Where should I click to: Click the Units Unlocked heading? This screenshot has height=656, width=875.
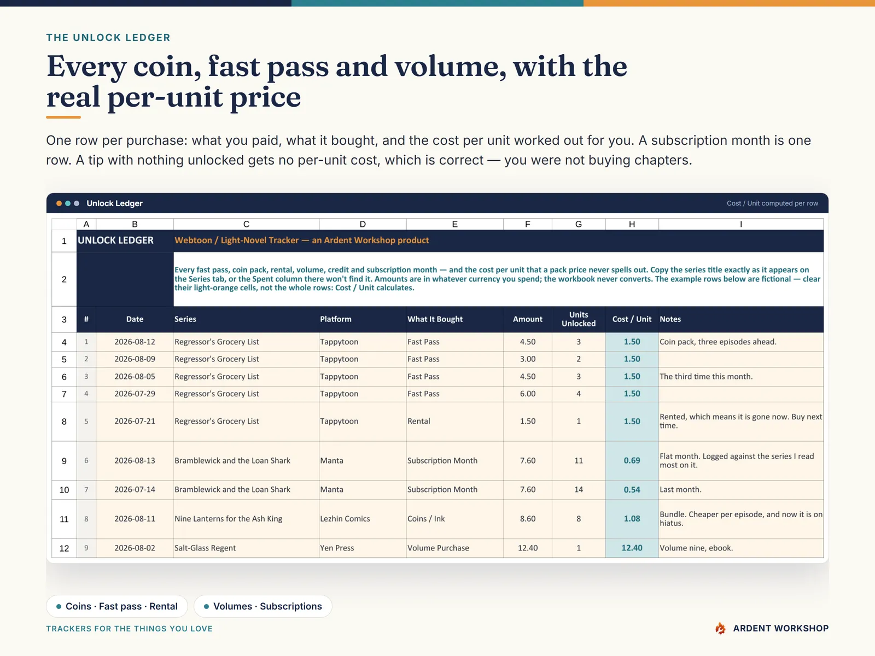[579, 319]
